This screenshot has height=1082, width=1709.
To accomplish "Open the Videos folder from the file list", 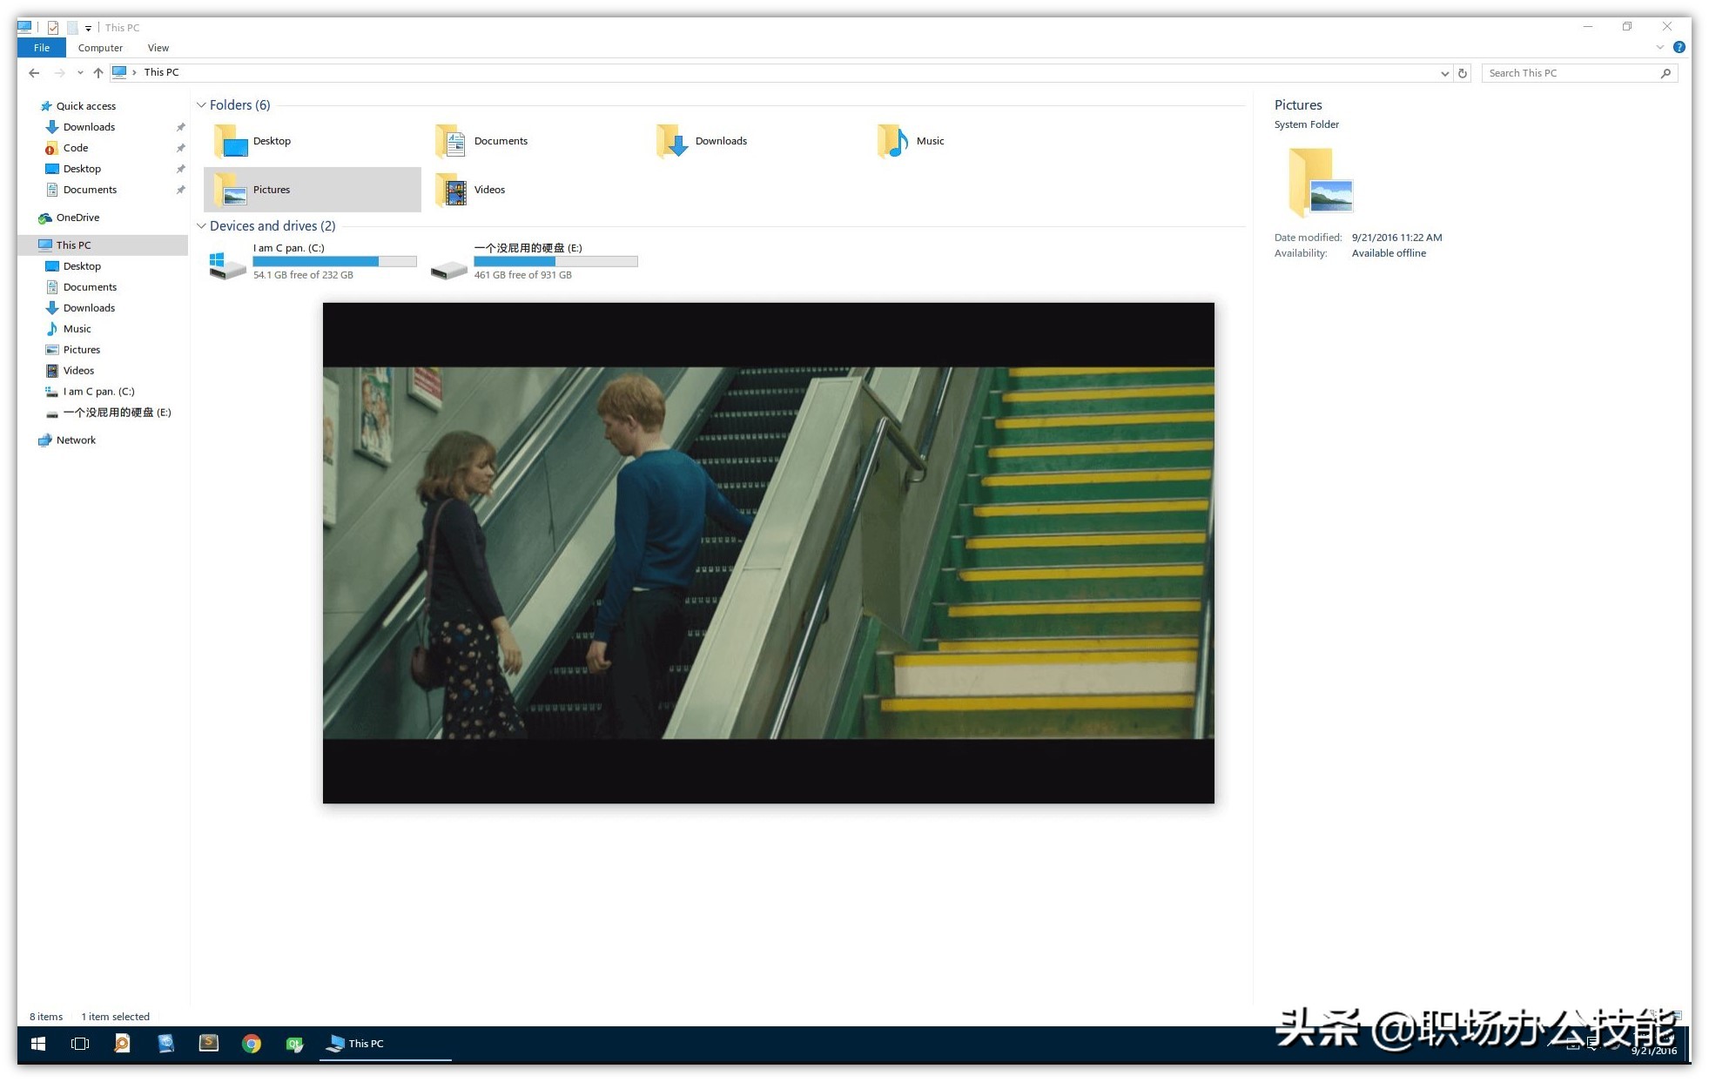I will point(453,189).
